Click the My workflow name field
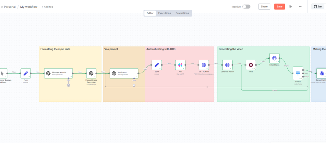The image size is (326, 143). click(x=29, y=7)
